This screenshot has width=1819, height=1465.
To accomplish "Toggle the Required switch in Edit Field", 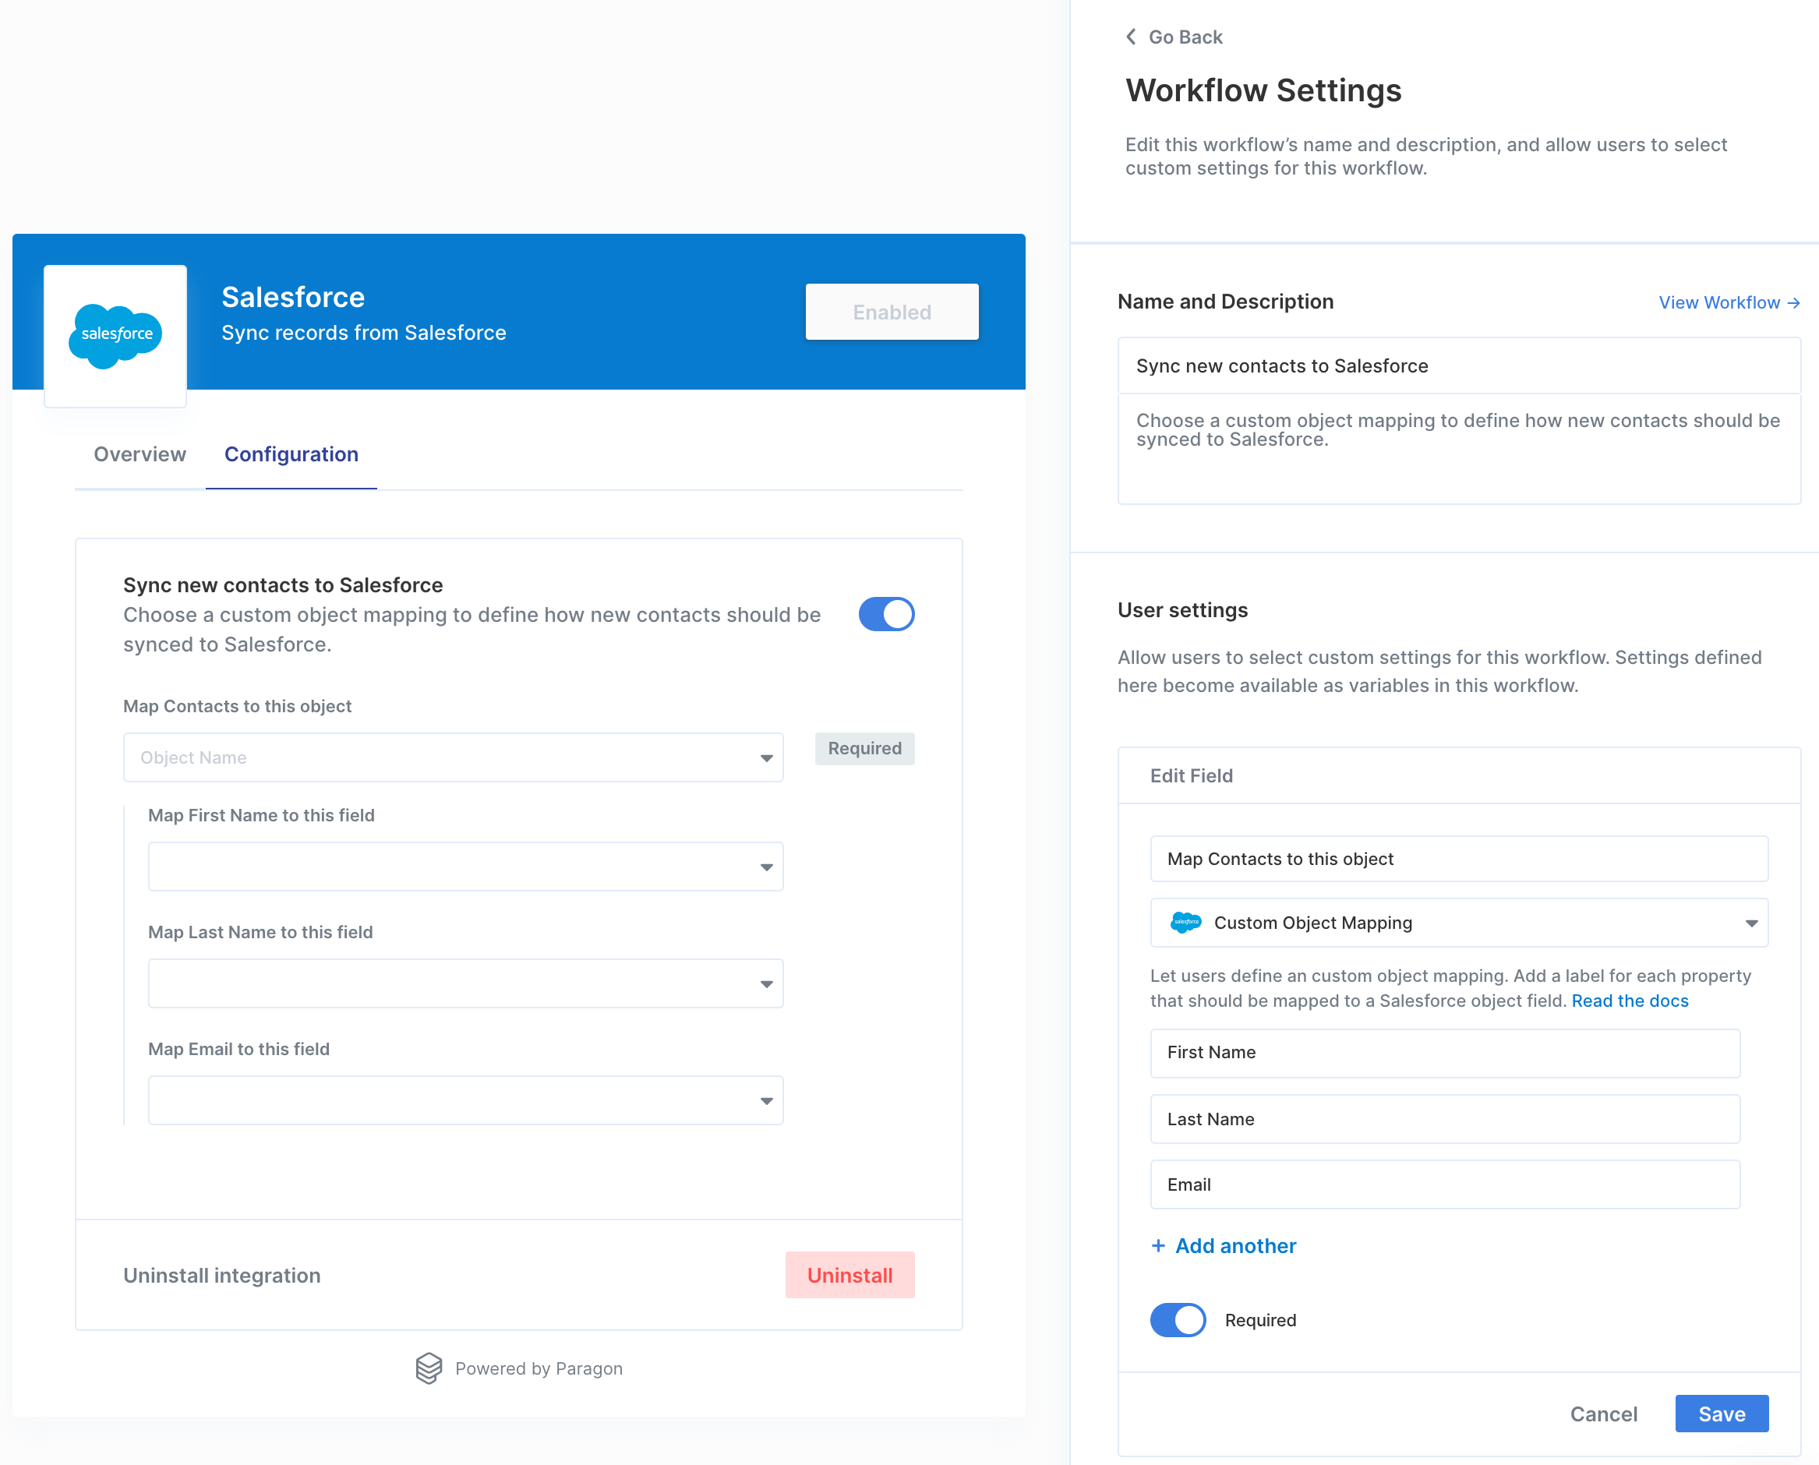I will pyautogui.click(x=1178, y=1320).
